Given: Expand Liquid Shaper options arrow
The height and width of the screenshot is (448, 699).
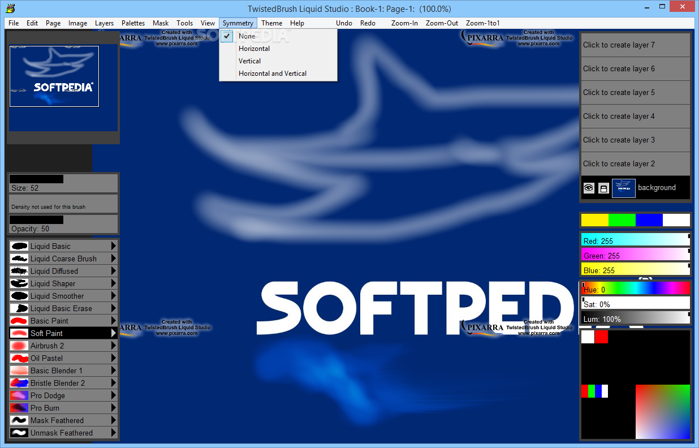Looking at the screenshot, I should pos(114,283).
